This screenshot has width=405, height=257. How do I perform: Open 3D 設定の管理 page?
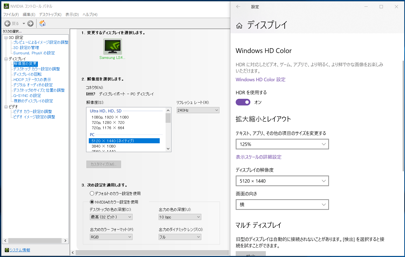(x=26, y=48)
